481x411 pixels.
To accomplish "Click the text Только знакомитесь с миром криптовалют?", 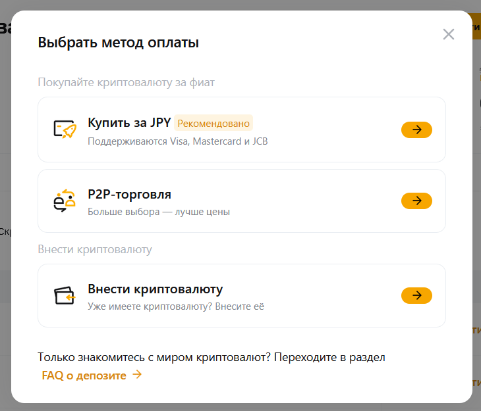I will click(x=154, y=357).
